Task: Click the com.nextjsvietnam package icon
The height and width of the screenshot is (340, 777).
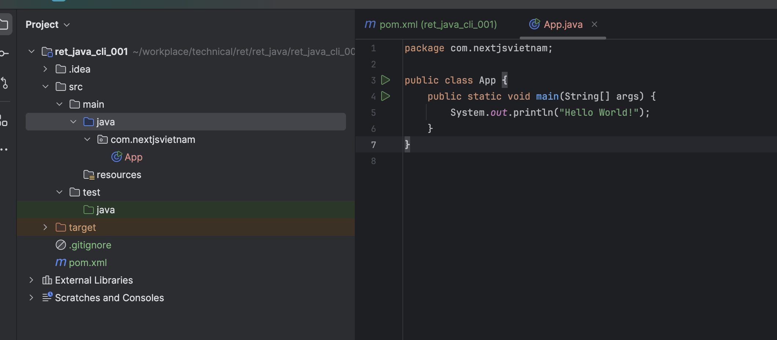Action: pyautogui.click(x=103, y=139)
